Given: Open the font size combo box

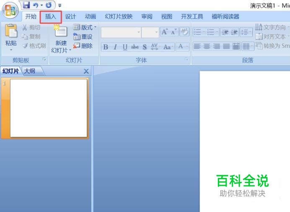Looking at the screenshot, I should (150, 32).
